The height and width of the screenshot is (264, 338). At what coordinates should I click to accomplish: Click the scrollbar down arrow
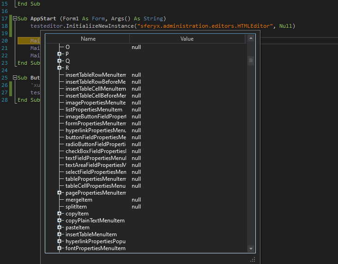tap(251, 249)
